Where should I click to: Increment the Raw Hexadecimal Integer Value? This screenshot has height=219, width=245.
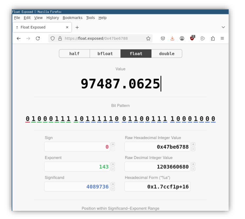193,144
